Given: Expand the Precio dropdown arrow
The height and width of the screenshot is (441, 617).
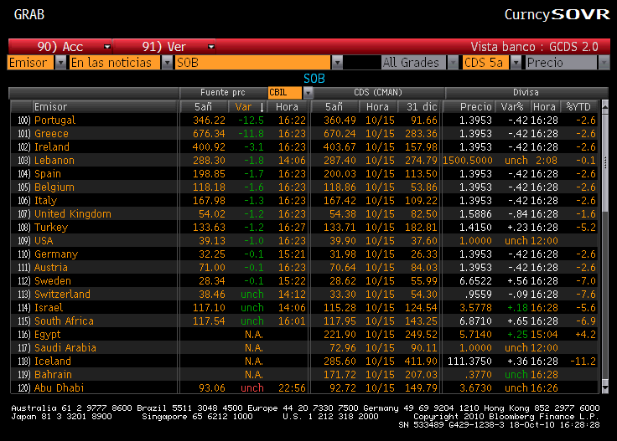Looking at the screenshot, I should coord(604,63).
